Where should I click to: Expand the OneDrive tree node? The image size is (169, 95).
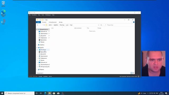(x=37, y=45)
